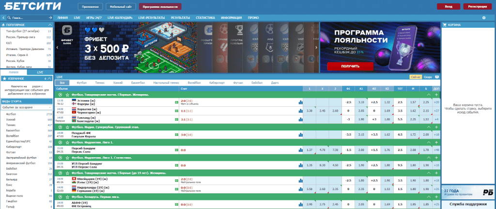The width and height of the screenshot is (496, 209).
Task: Toggle the Скоро live filter
Action: (x=428, y=77)
